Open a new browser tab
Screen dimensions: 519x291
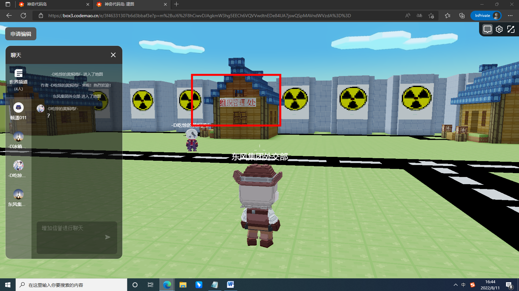tap(177, 4)
